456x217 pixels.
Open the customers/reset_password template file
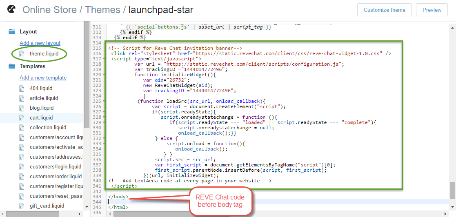coord(56,196)
